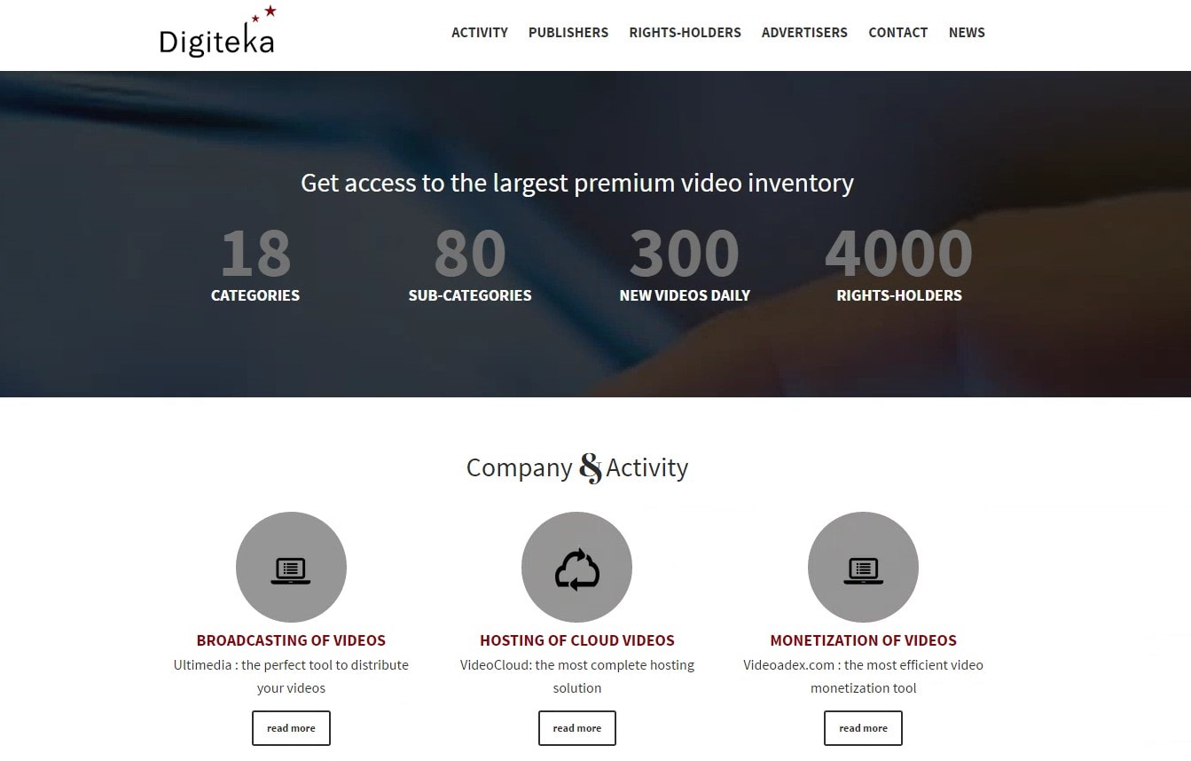
Task: Open the Contact page
Action: (897, 33)
